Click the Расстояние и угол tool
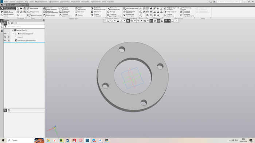This screenshot has width=255, height=143. pos(186,8)
